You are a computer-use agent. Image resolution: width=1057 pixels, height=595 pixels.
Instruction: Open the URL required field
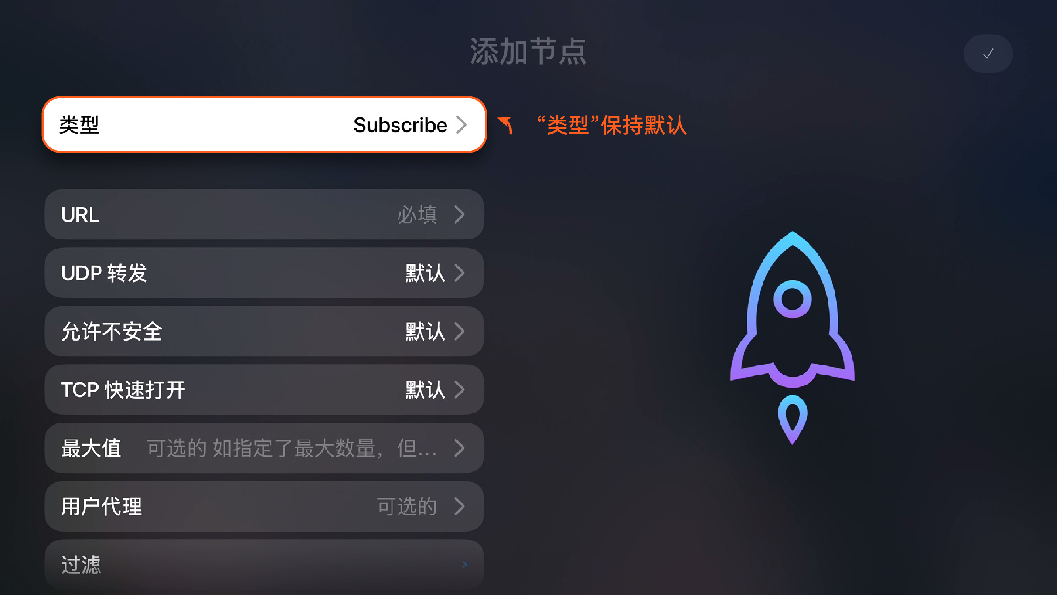[264, 214]
